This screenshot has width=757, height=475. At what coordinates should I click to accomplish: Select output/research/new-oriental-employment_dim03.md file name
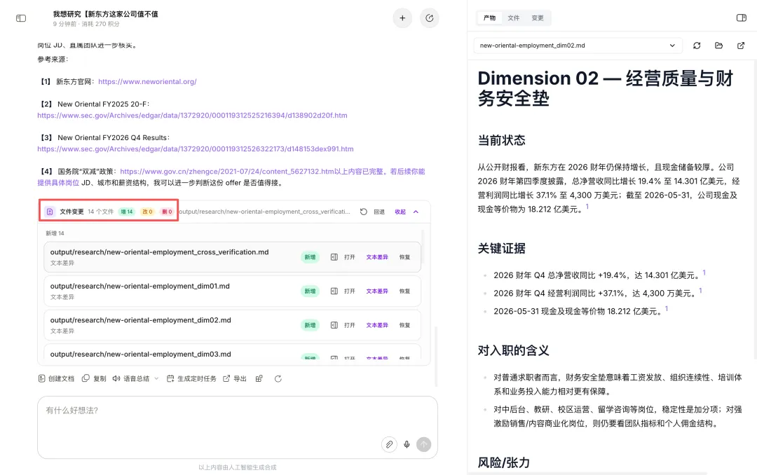pyautogui.click(x=140, y=354)
